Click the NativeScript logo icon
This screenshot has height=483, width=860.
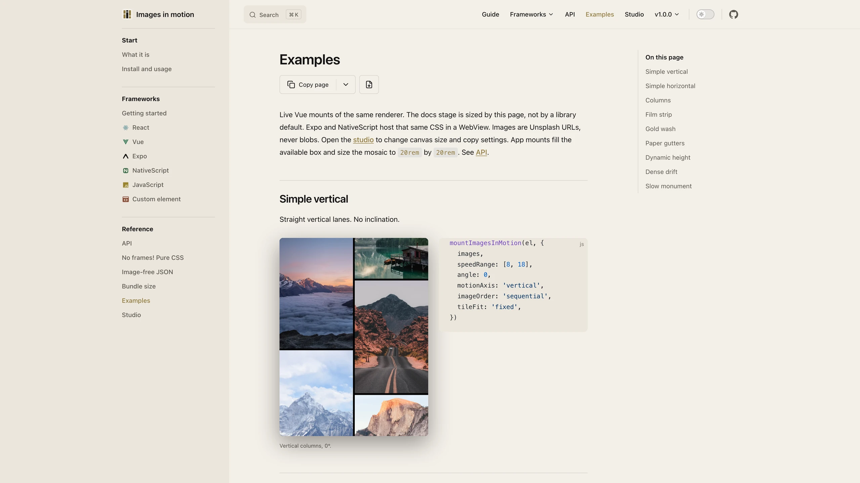(x=126, y=171)
